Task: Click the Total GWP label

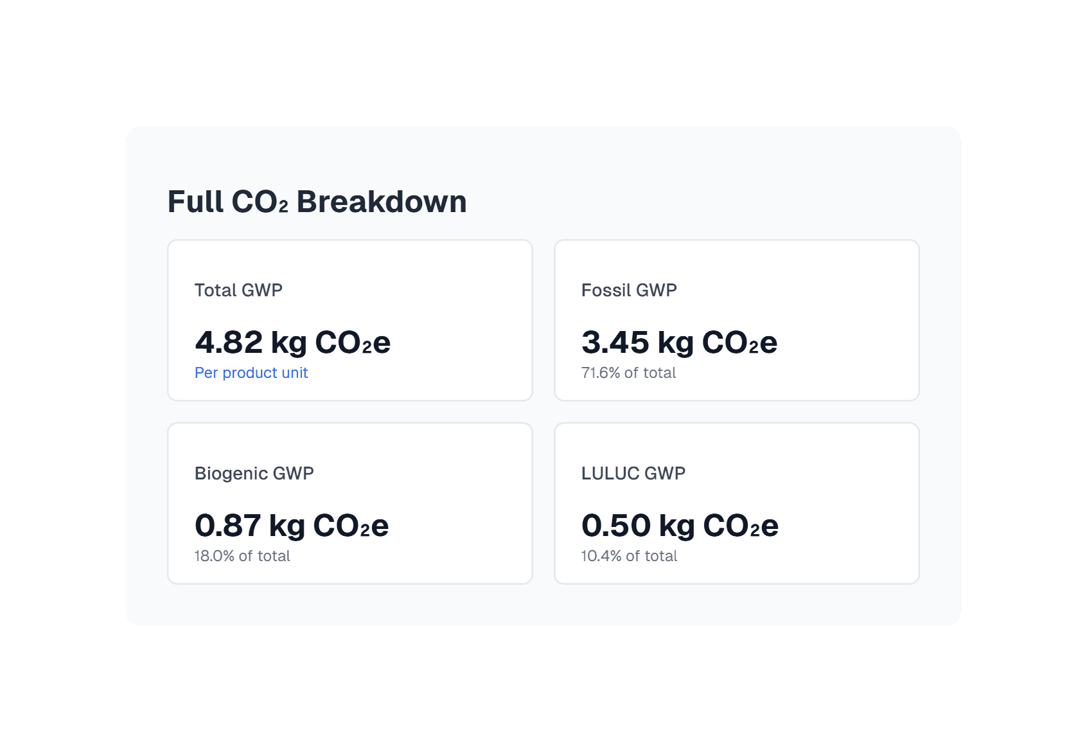Action: click(x=238, y=291)
